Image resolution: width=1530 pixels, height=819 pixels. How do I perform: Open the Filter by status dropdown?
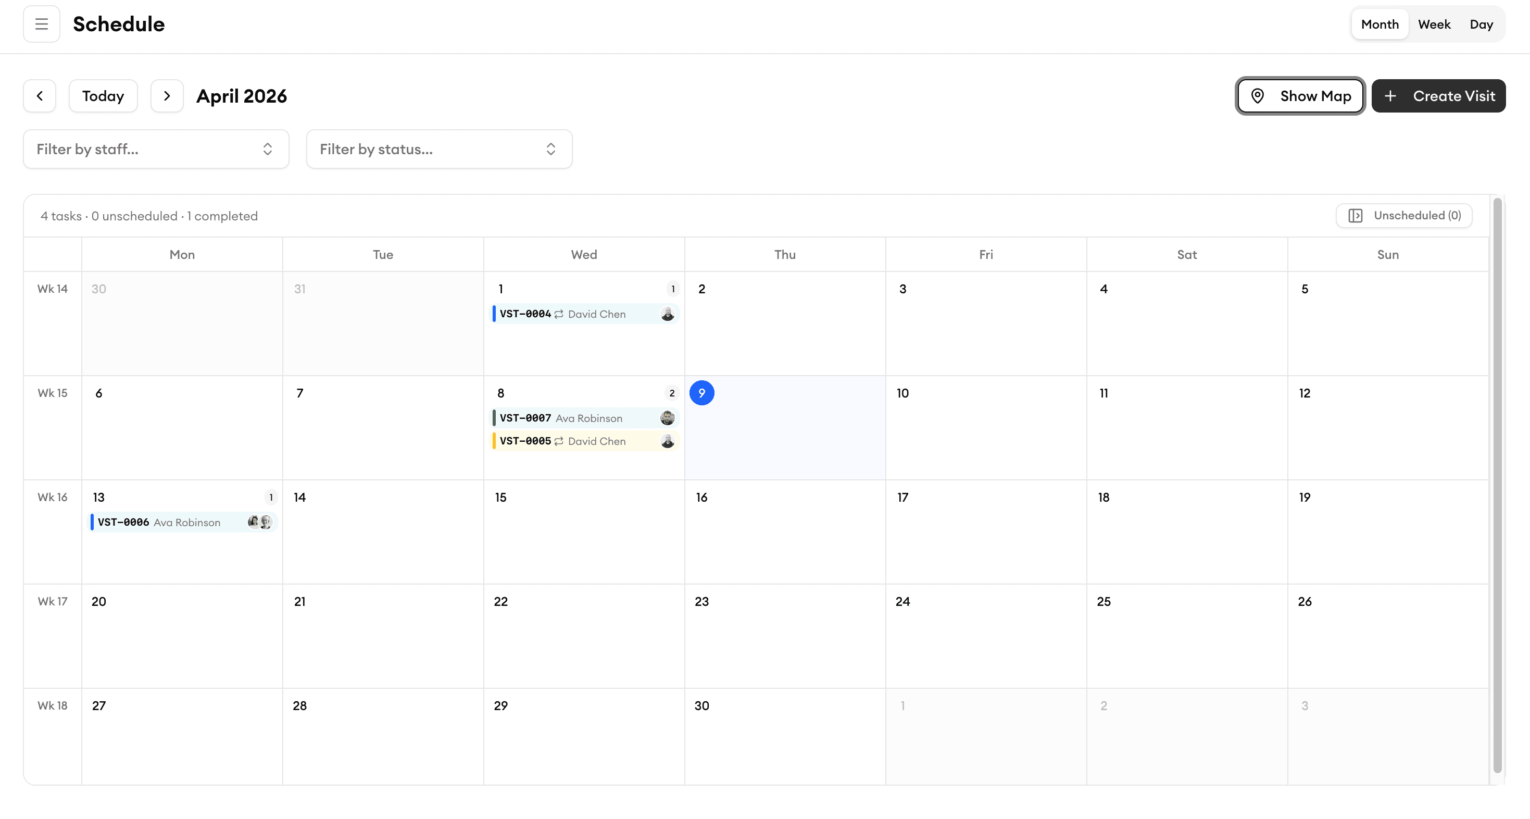(x=439, y=148)
